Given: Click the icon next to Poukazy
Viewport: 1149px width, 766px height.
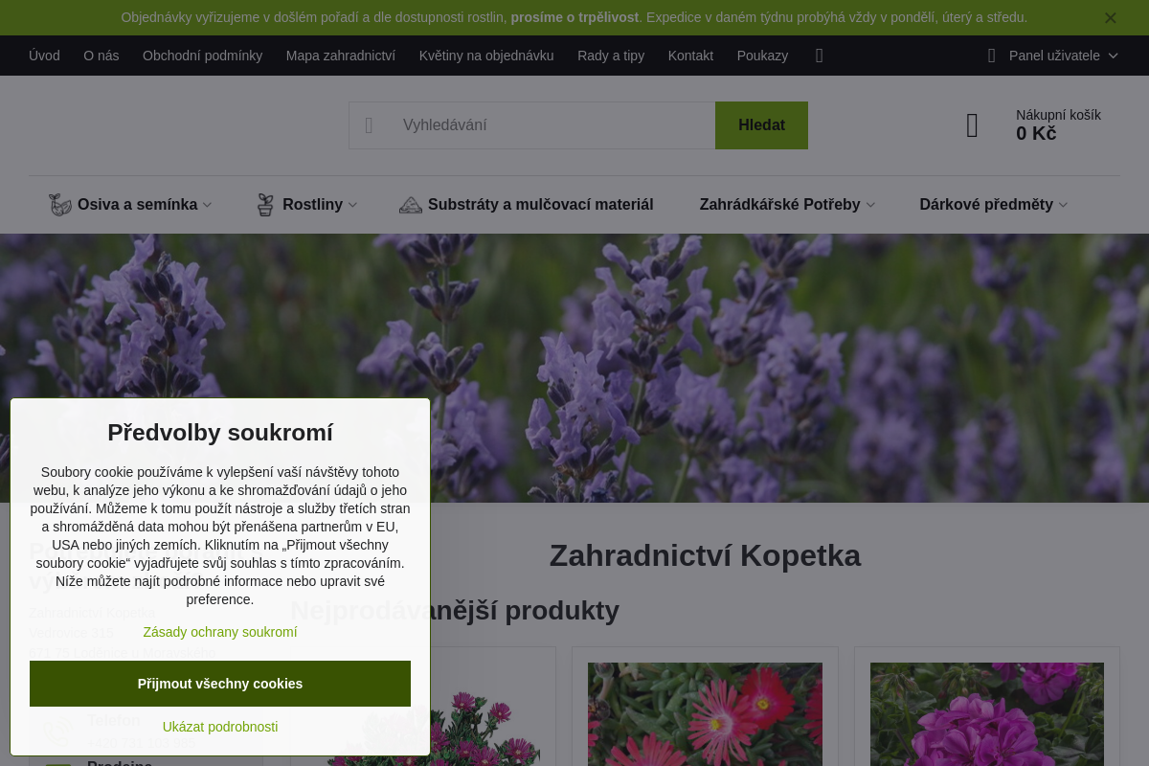Looking at the screenshot, I should pyautogui.click(x=819, y=56).
